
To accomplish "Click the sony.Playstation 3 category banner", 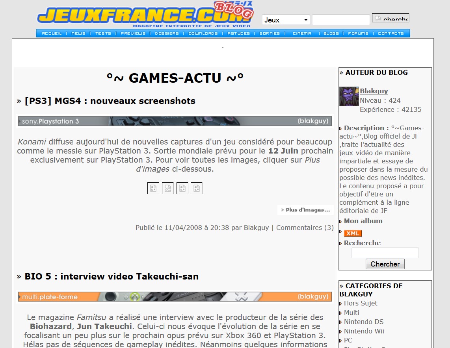I will point(175,121).
